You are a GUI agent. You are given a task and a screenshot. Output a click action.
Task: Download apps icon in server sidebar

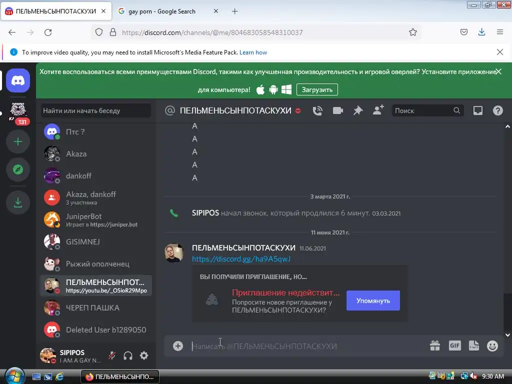tap(18, 202)
